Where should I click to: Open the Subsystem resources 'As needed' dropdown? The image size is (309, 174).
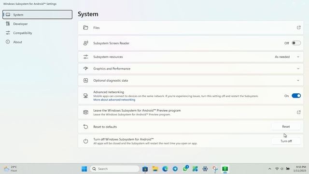pos(287,57)
